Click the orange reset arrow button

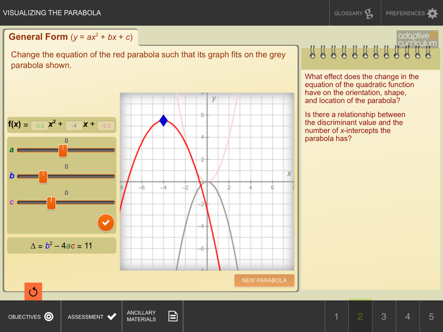(x=33, y=291)
